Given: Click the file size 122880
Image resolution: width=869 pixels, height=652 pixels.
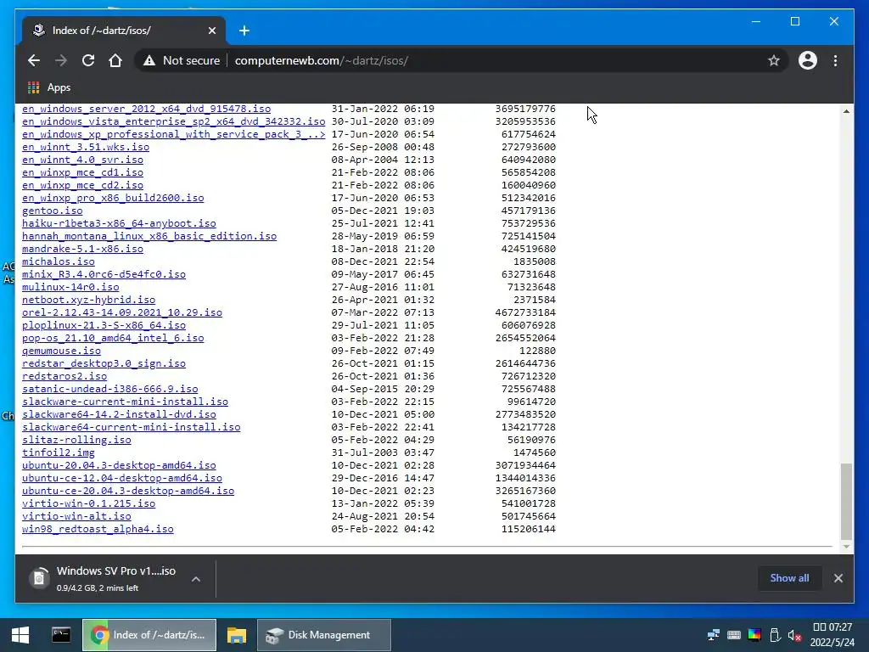Looking at the screenshot, I should 537,351.
